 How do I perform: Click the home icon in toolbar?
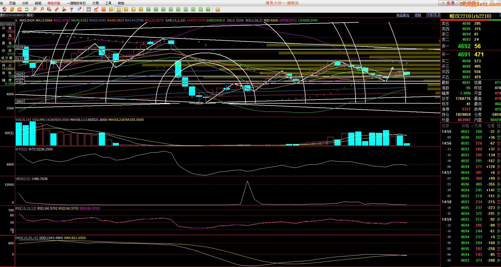[5, 9]
